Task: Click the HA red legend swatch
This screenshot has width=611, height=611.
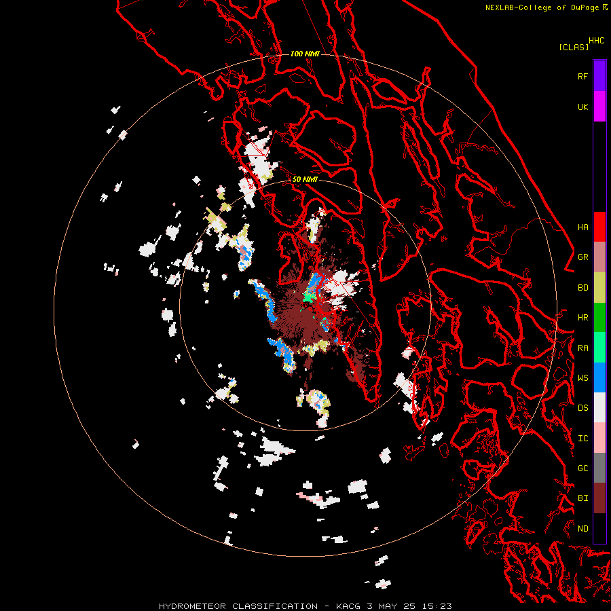Action: (x=599, y=227)
